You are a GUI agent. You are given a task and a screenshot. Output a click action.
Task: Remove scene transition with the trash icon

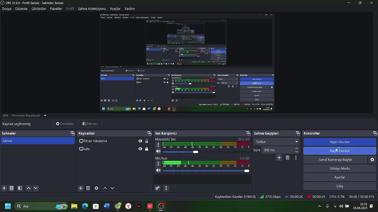[288, 158]
